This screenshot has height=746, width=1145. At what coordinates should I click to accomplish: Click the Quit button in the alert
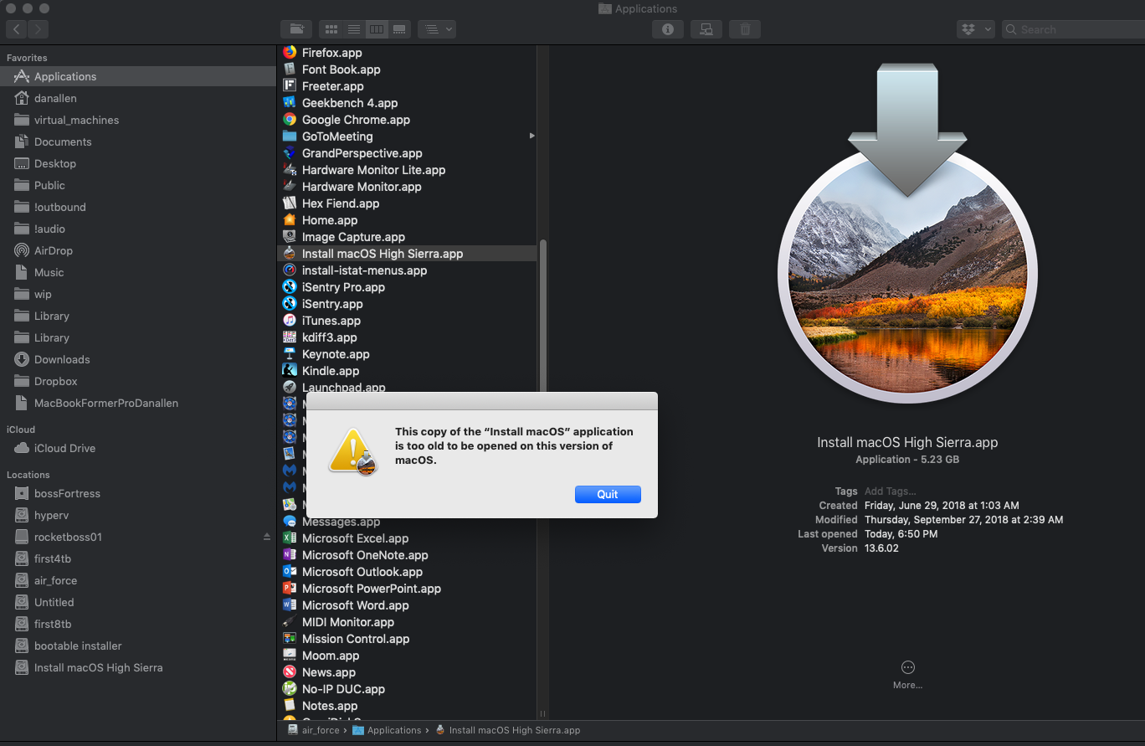click(x=608, y=494)
